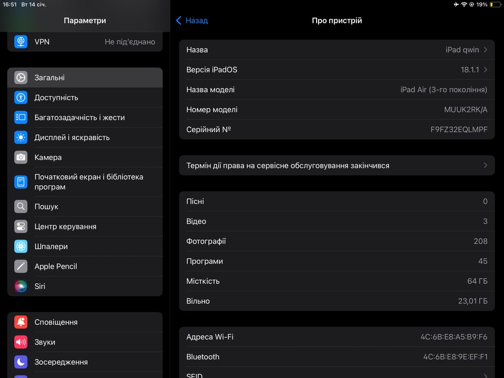504x378 pixels.
Task: Open VPN settings in sidebar
Action: (85, 41)
